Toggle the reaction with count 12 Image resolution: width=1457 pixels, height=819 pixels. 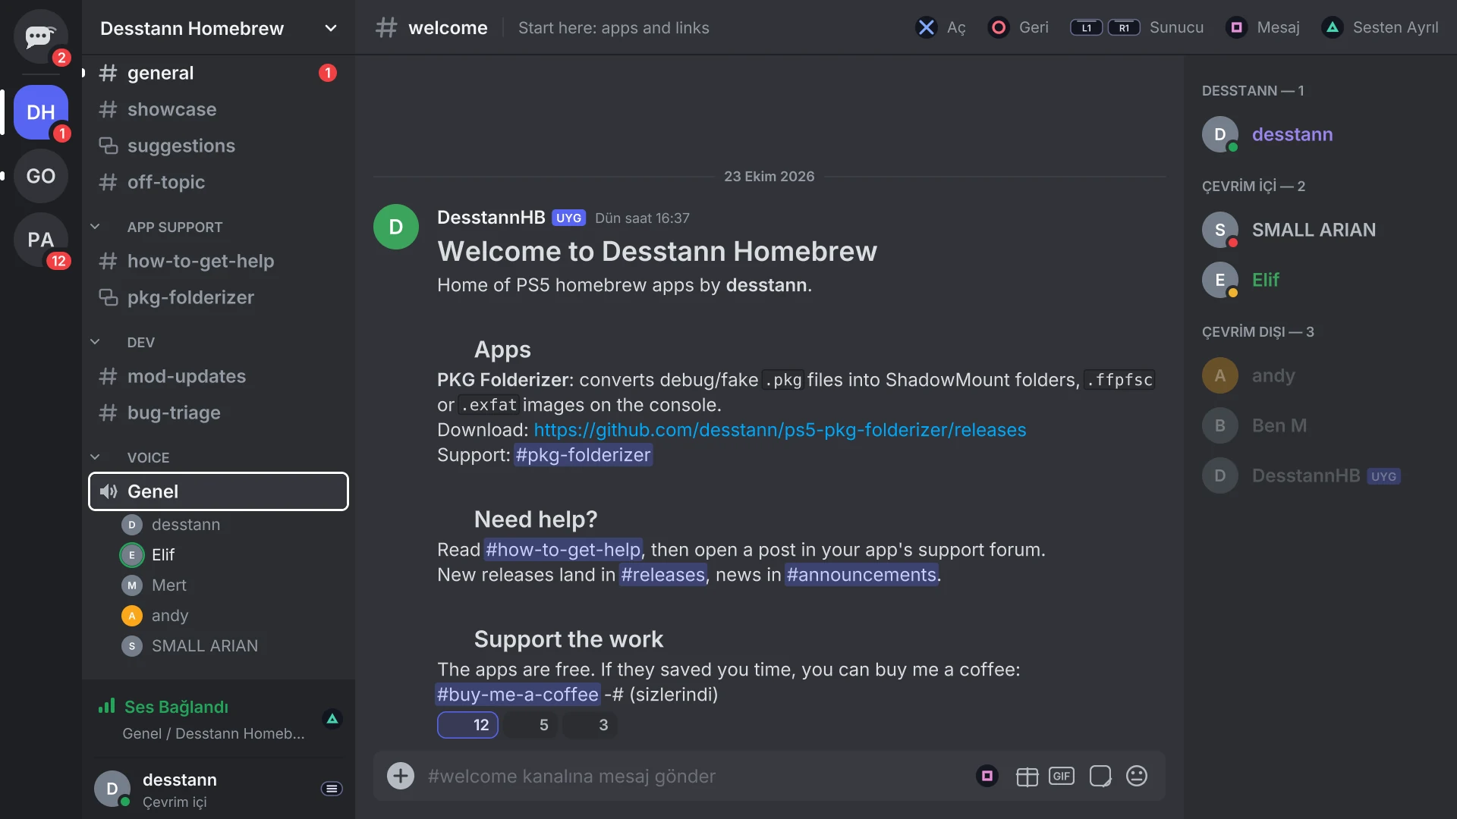coord(467,725)
